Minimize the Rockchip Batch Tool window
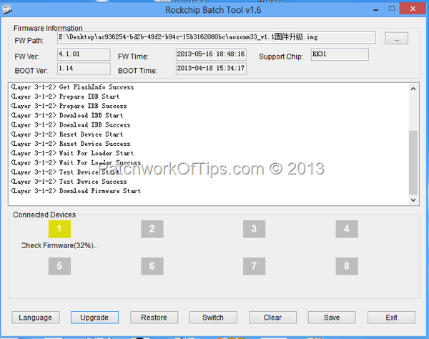The width and height of the screenshot is (429, 339). tap(376, 9)
